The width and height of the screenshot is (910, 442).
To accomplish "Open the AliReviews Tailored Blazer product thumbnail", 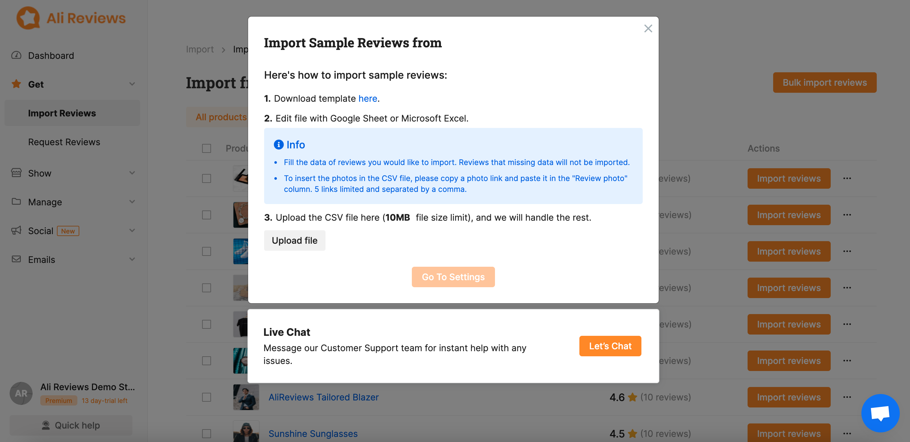I will pyautogui.click(x=246, y=397).
